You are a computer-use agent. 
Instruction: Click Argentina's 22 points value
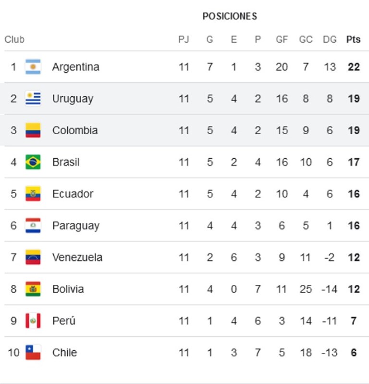(354, 67)
